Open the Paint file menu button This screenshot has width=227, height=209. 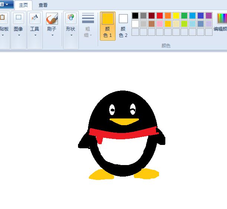6,4
